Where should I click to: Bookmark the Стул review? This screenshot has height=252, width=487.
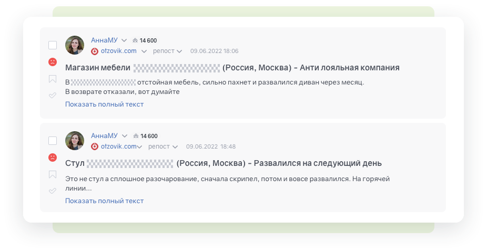(x=53, y=174)
